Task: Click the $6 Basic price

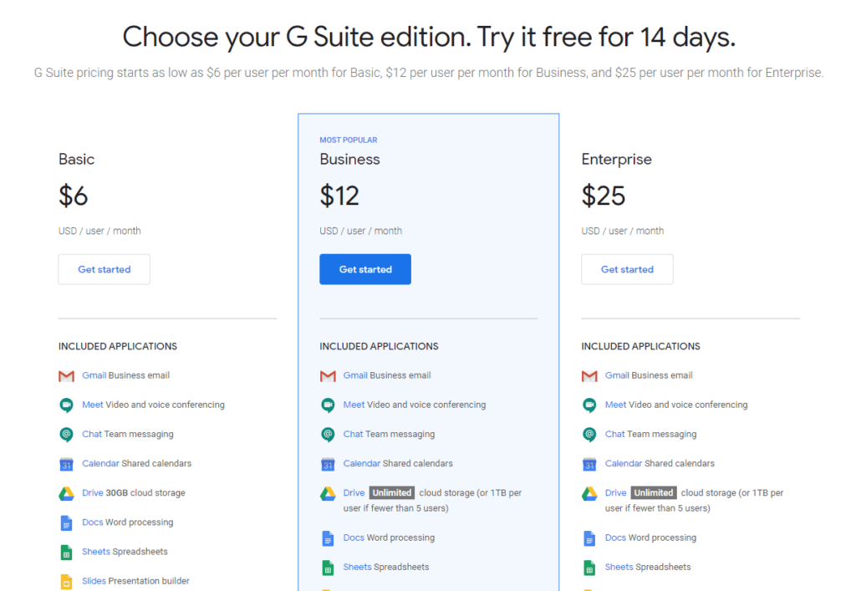Action: click(74, 196)
